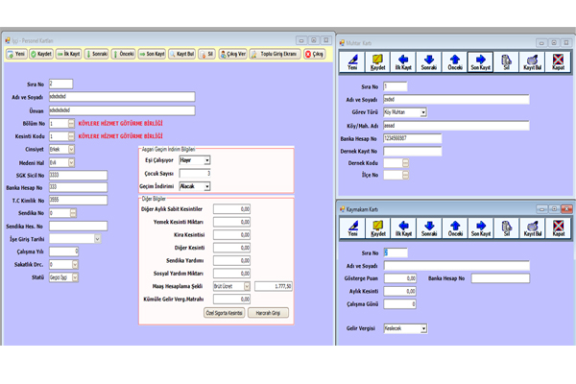576x384 pixels.
Task: Open Kayıt Bul in Kaymakam Kartı toolbar
Action: 532,228
